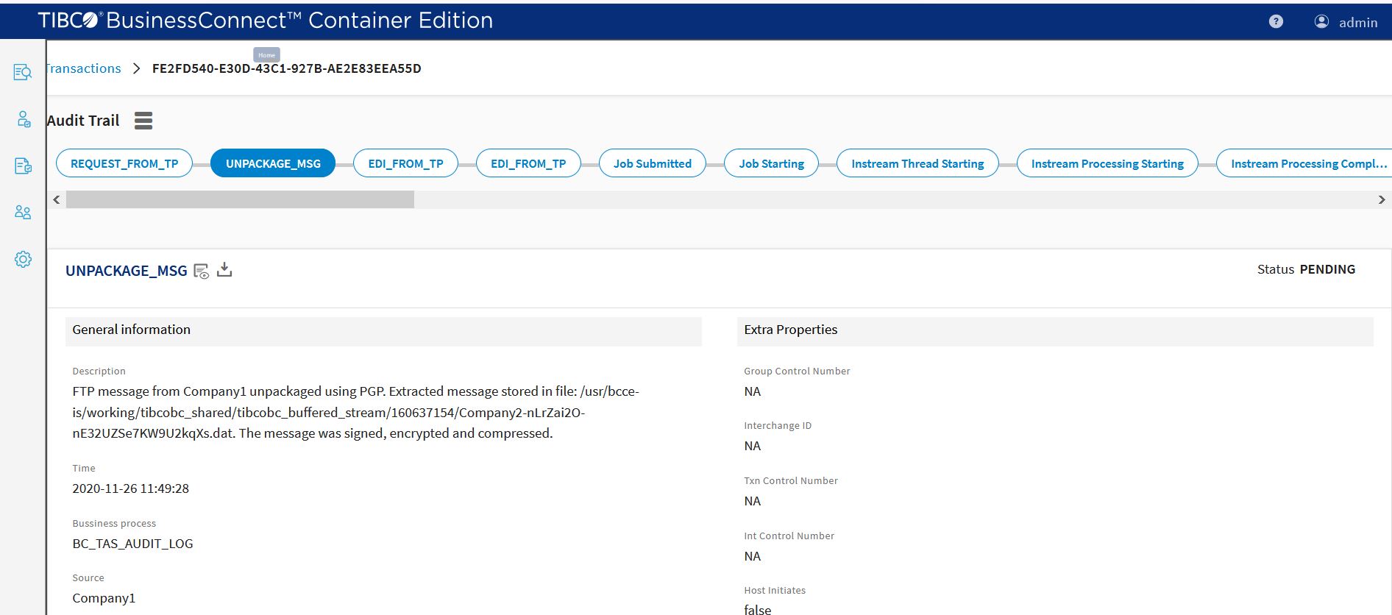This screenshot has width=1392, height=615.
Task: Click the NA value under Group Control Number
Action: [x=753, y=391]
